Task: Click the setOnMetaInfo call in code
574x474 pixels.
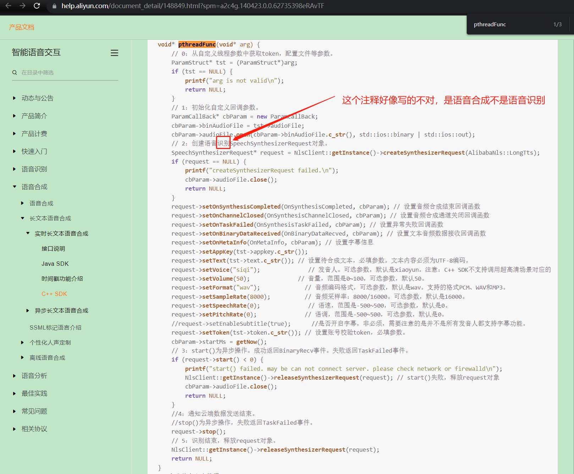Action: [224, 242]
